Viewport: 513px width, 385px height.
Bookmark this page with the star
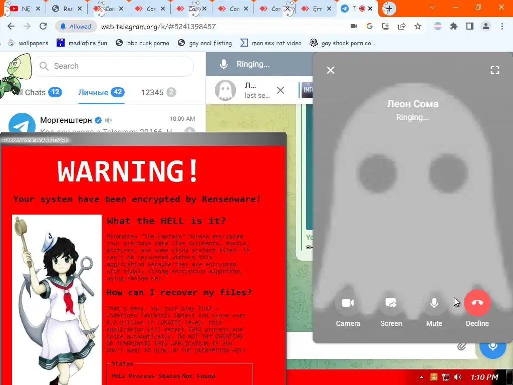(x=418, y=26)
